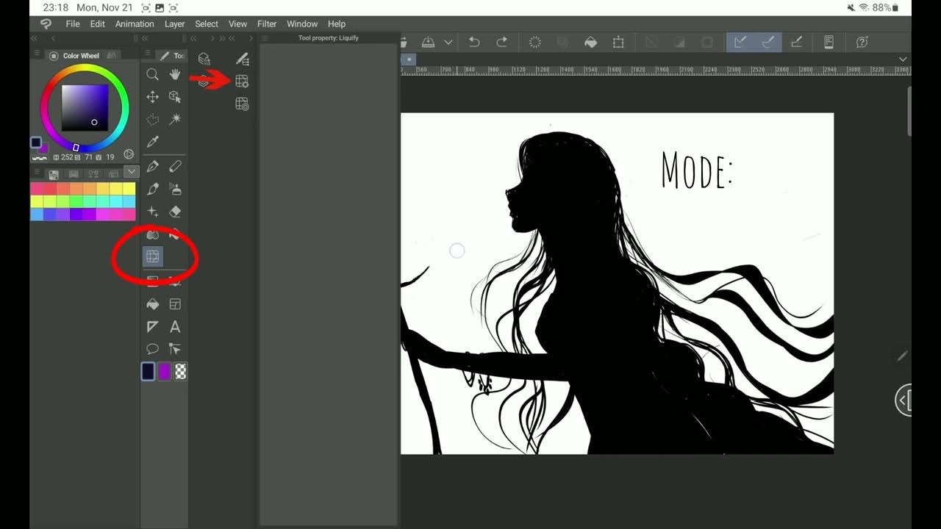Click the pen sub tool detail icon
This screenshot has width=941, height=529.
tap(242, 59)
